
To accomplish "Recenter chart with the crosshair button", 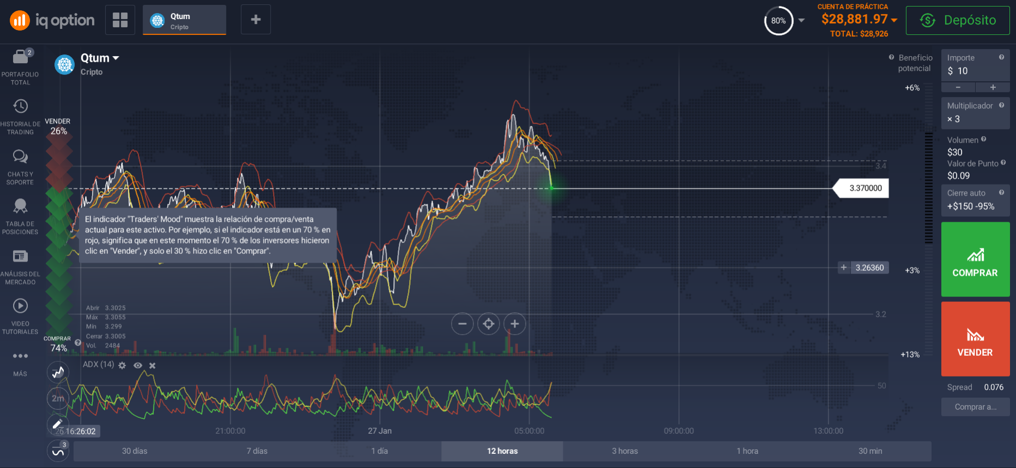I will pos(489,324).
